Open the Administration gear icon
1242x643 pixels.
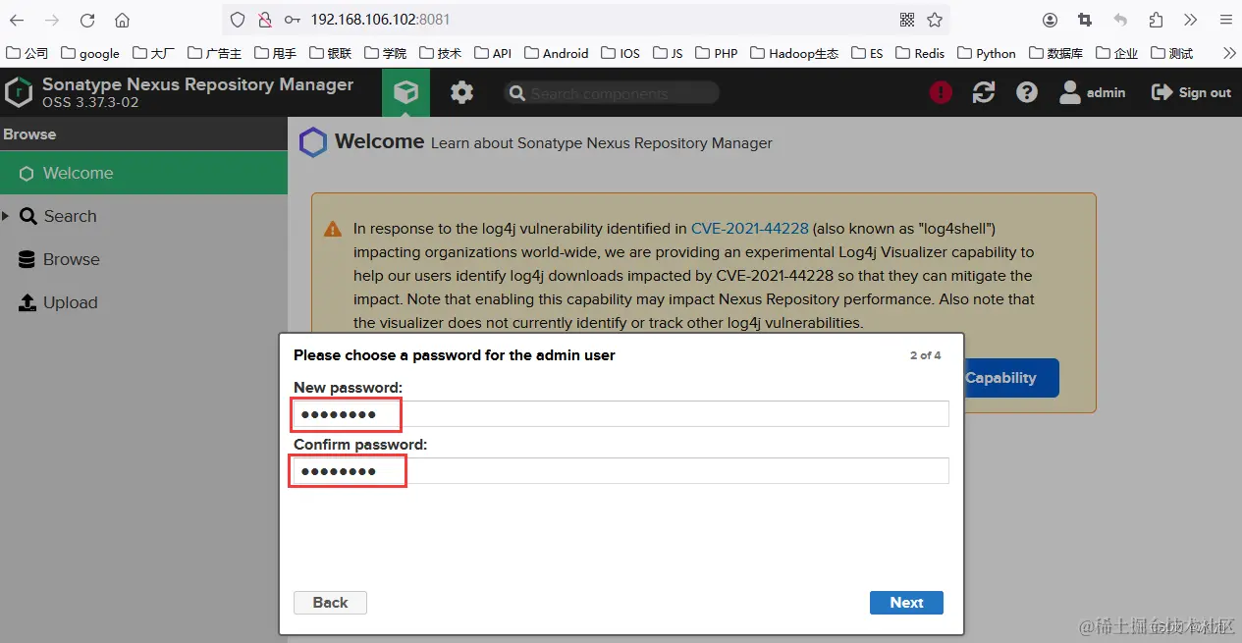461,92
